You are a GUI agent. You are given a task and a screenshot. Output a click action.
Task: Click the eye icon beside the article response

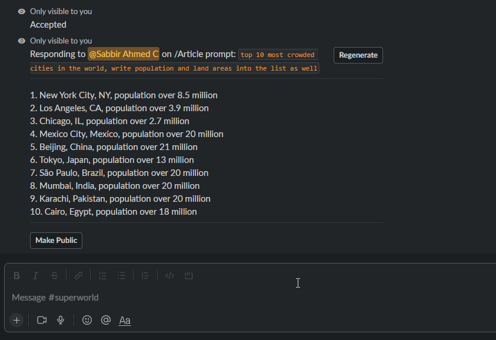(x=21, y=40)
